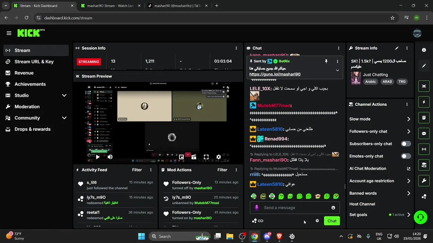Open Channel Actions three-dot options
This screenshot has width=433, height=243.
[407, 104]
